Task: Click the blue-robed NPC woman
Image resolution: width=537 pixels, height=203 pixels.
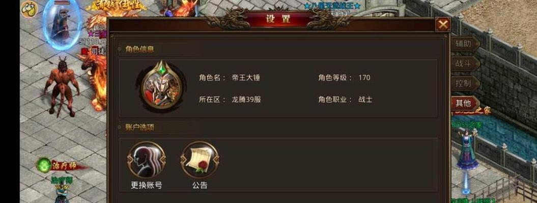Action: [x=468, y=148]
